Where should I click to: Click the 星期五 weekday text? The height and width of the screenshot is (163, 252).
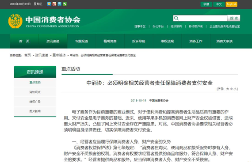[38, 4]
